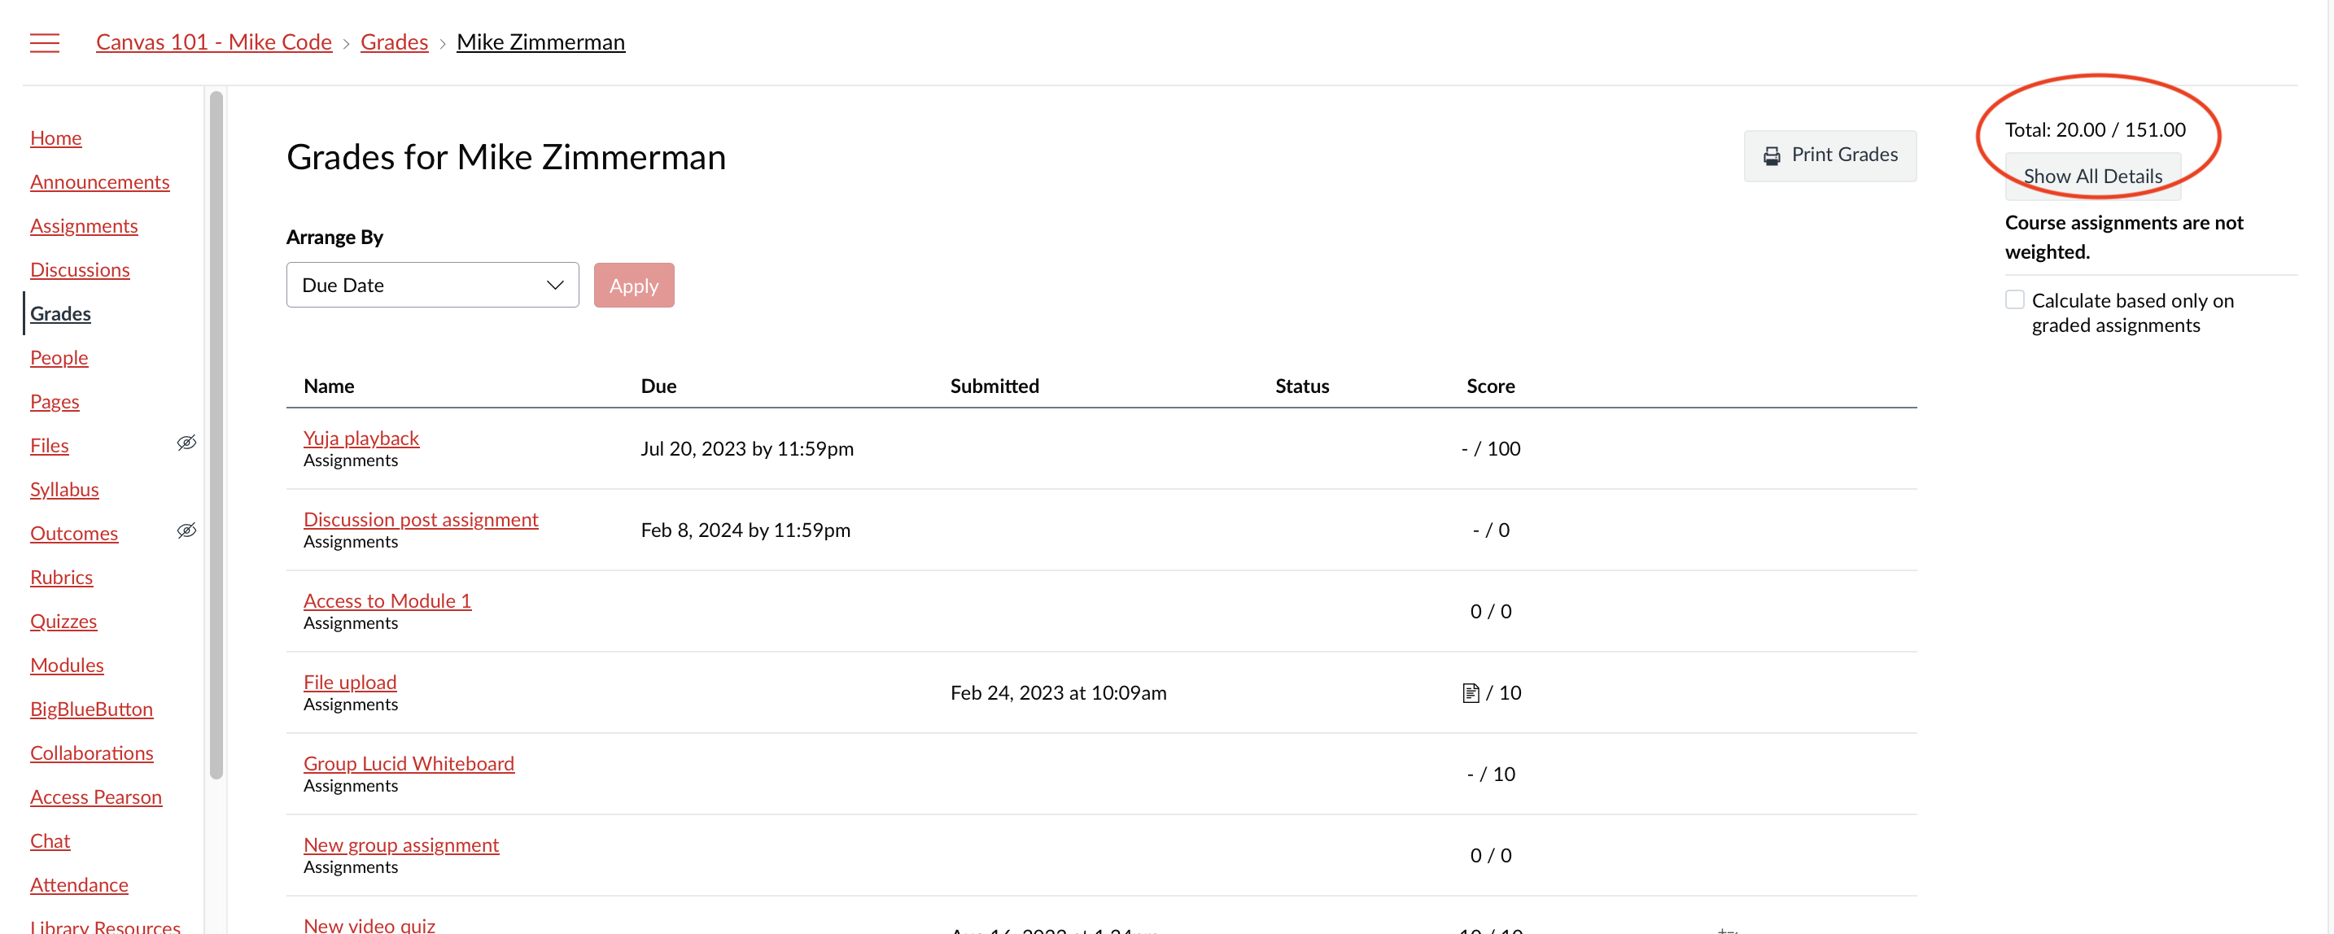Click hidden-eye icon next to Files

point(186,443)
